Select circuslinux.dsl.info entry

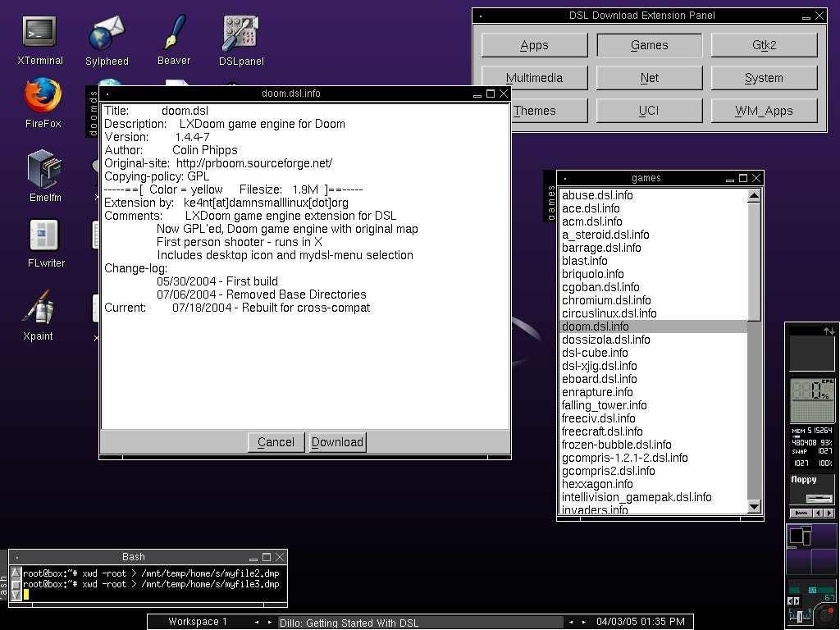(x=652, y=313)
